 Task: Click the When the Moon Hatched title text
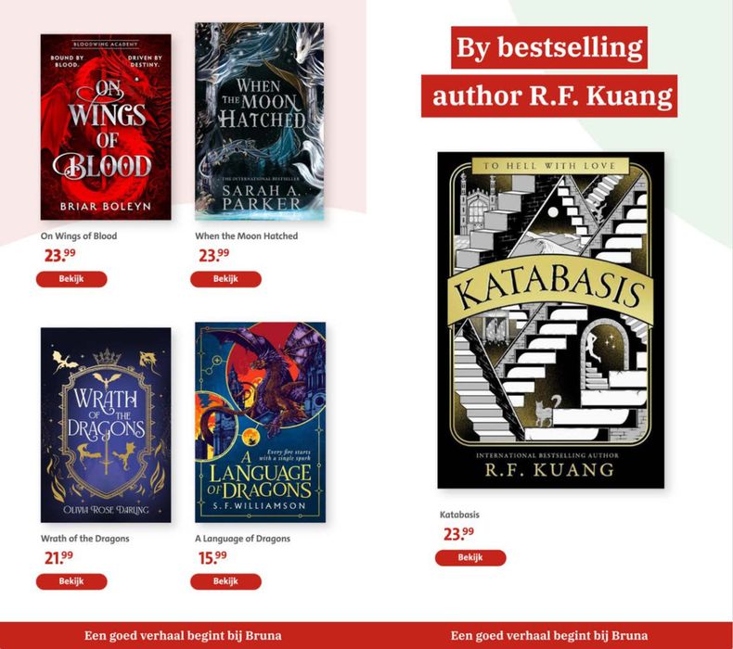tap(247, 235)
